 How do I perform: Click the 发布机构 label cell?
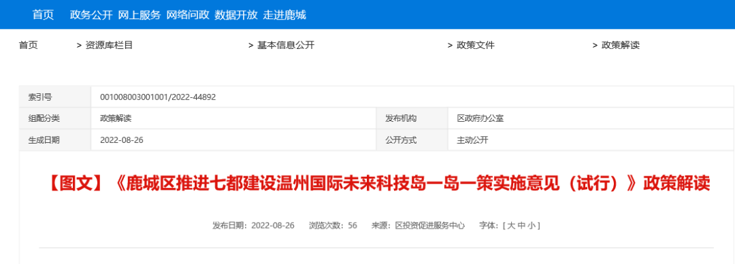(412, 118)
